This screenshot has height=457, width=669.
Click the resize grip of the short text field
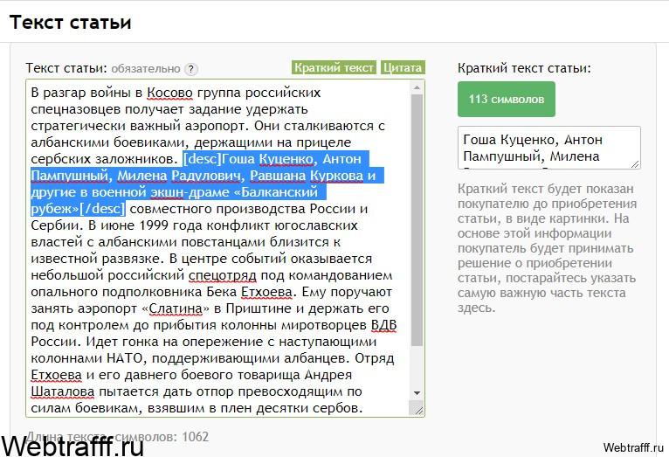pos(635,163)
